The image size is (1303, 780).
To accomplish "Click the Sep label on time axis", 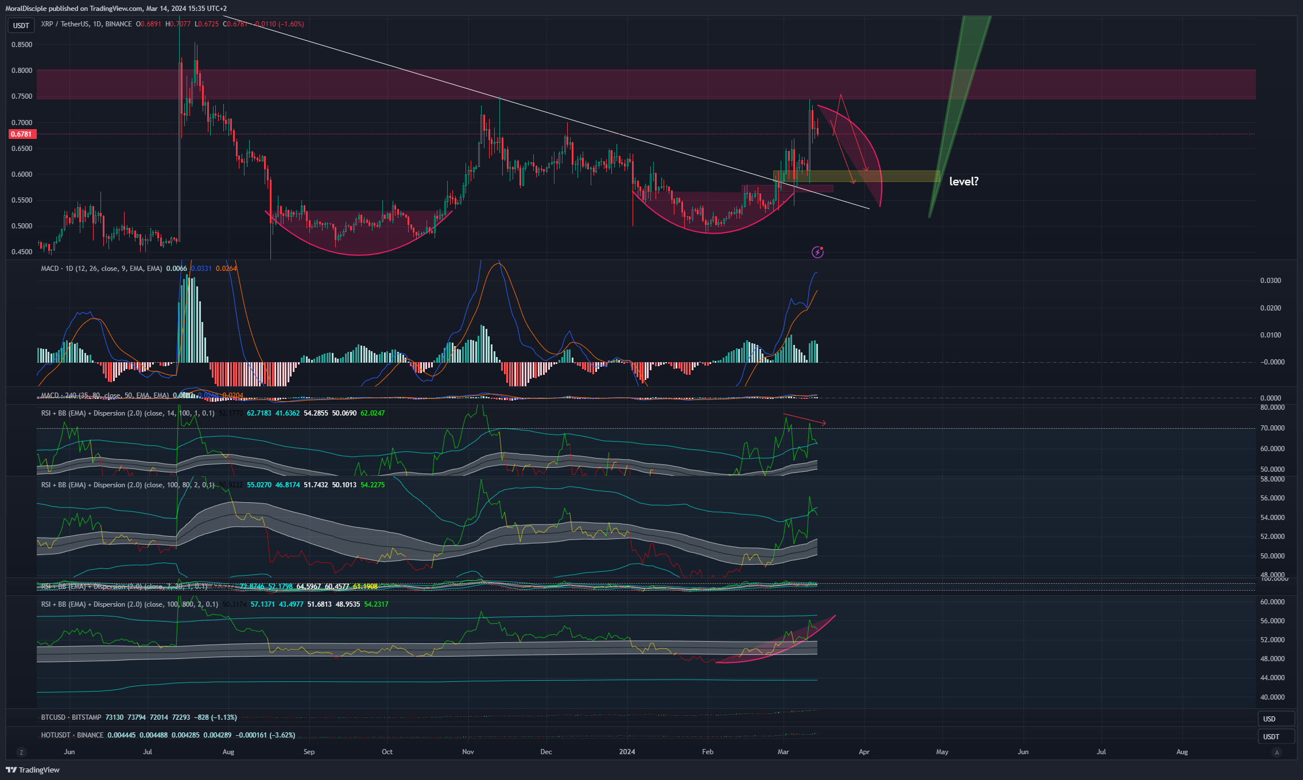I will (x=309, y=752).
